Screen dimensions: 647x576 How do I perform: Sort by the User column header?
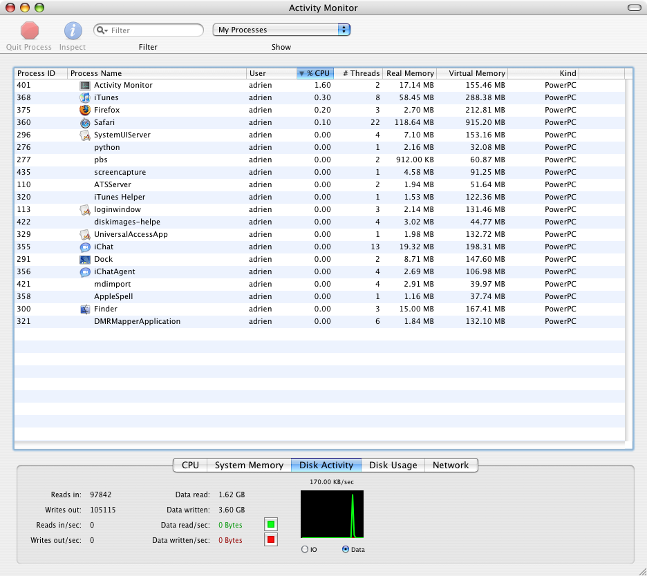click(x=272, y=73)
